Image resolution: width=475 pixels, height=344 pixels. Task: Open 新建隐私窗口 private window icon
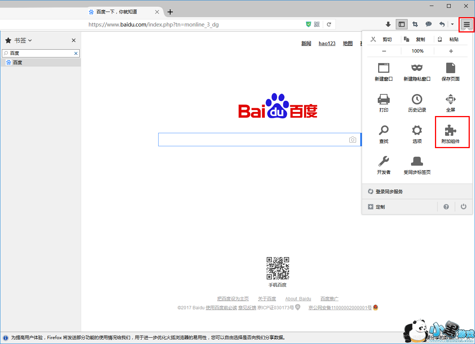coord(417,72)
